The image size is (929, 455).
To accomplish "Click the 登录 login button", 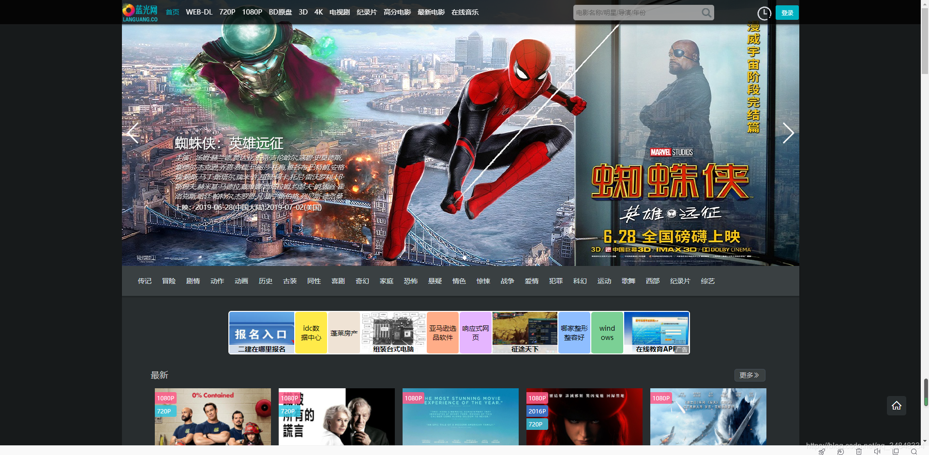I will [787, 13].
